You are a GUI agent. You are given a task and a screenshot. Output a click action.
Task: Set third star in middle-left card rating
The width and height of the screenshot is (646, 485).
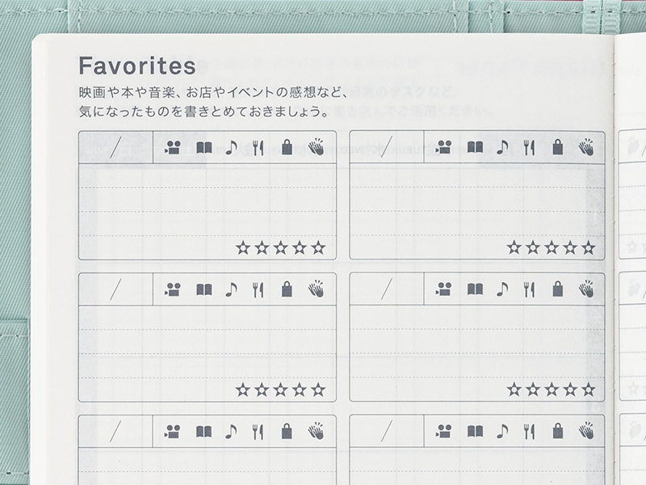(x=281, y=390)
